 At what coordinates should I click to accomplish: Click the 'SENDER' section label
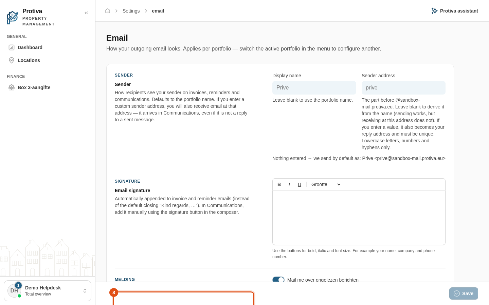point(124,75)
